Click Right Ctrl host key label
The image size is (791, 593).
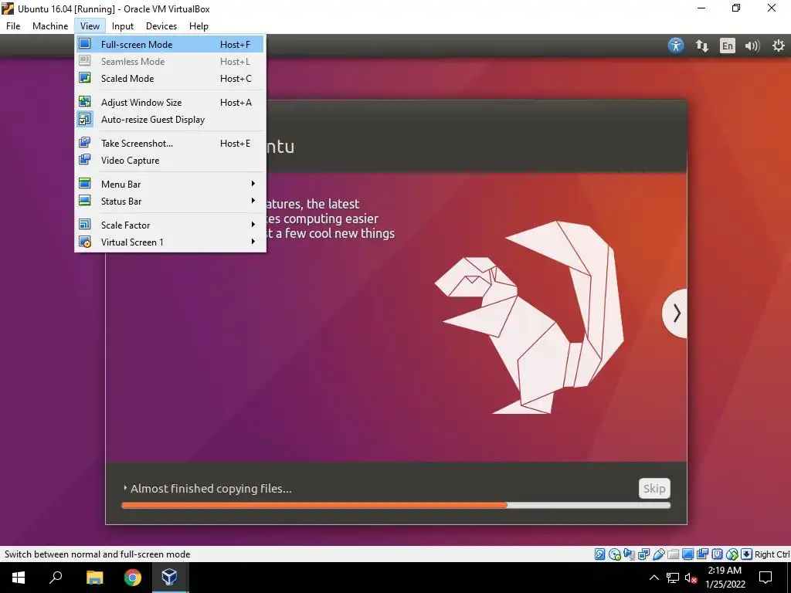click(772, 554)
